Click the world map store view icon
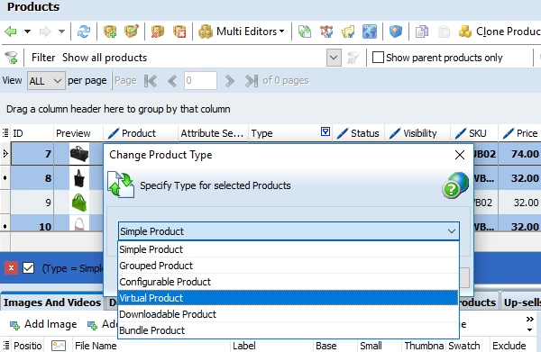The image size is (541, 352). pos(370,32)
